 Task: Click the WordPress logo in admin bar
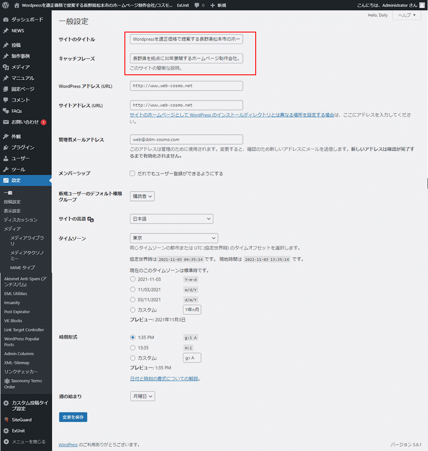click(x=5, y=5)
